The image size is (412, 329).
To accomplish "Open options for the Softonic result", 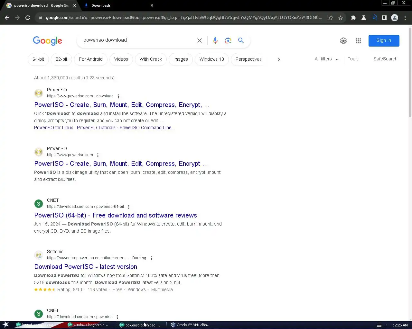I will point(152,258).
